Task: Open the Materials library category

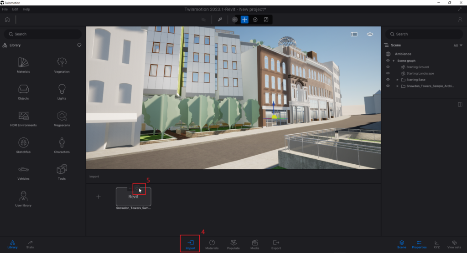Action: (23, 65)
